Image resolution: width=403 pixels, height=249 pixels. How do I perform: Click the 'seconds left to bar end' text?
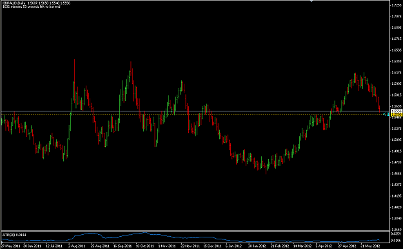point(31,6)
